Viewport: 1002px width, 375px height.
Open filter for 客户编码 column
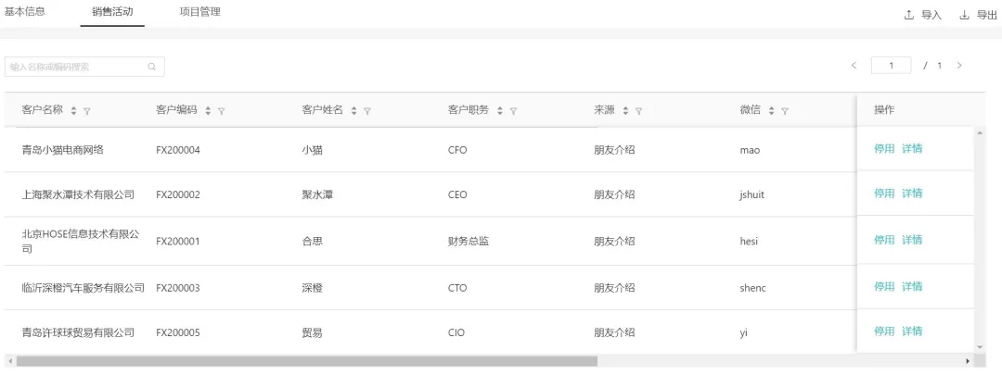222,111
